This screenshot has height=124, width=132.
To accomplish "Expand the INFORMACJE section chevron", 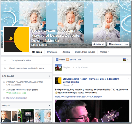I will click(x=49, y=76).
